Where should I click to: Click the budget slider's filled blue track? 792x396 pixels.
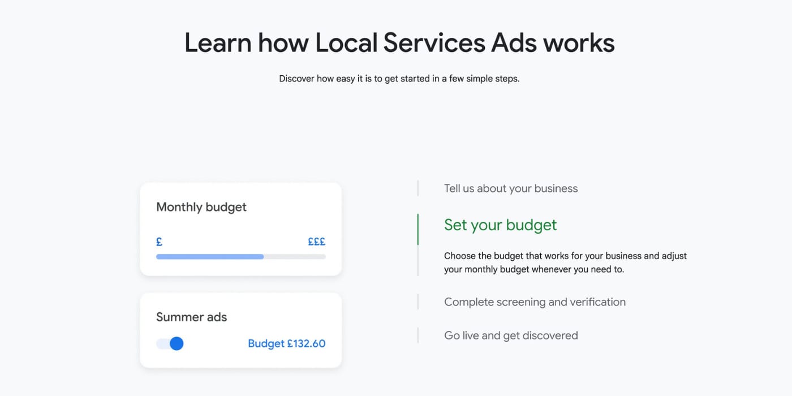(209, 256)
